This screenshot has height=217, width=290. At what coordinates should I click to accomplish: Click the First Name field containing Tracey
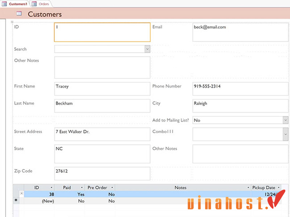[x=102, y=89]
